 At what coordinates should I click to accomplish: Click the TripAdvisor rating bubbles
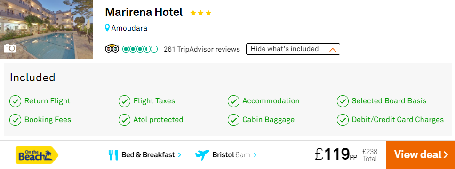[x=140, y=49]
